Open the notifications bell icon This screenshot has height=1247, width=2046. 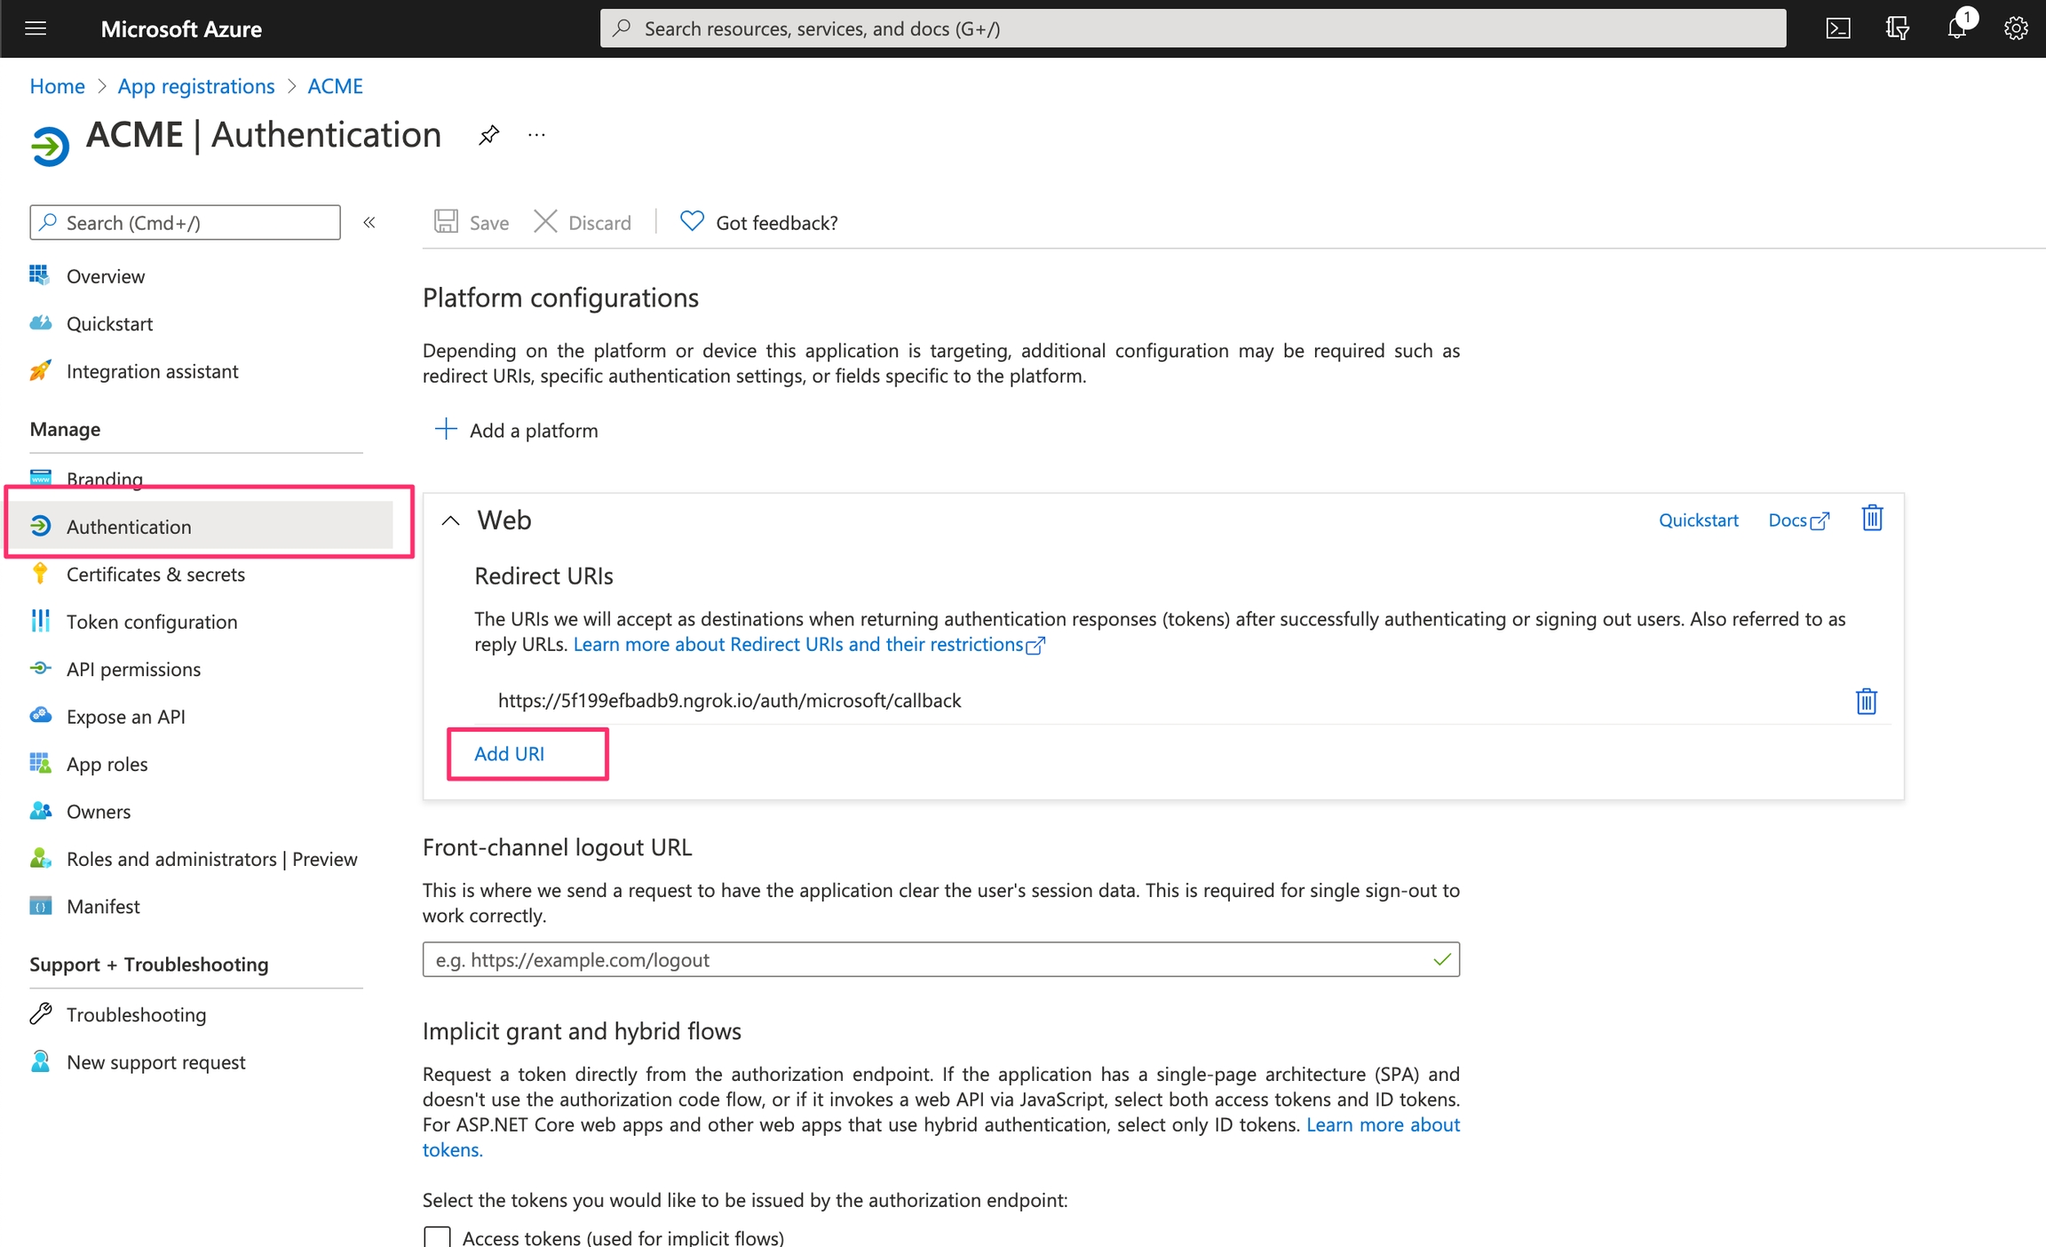click(x=1956, y=28)
